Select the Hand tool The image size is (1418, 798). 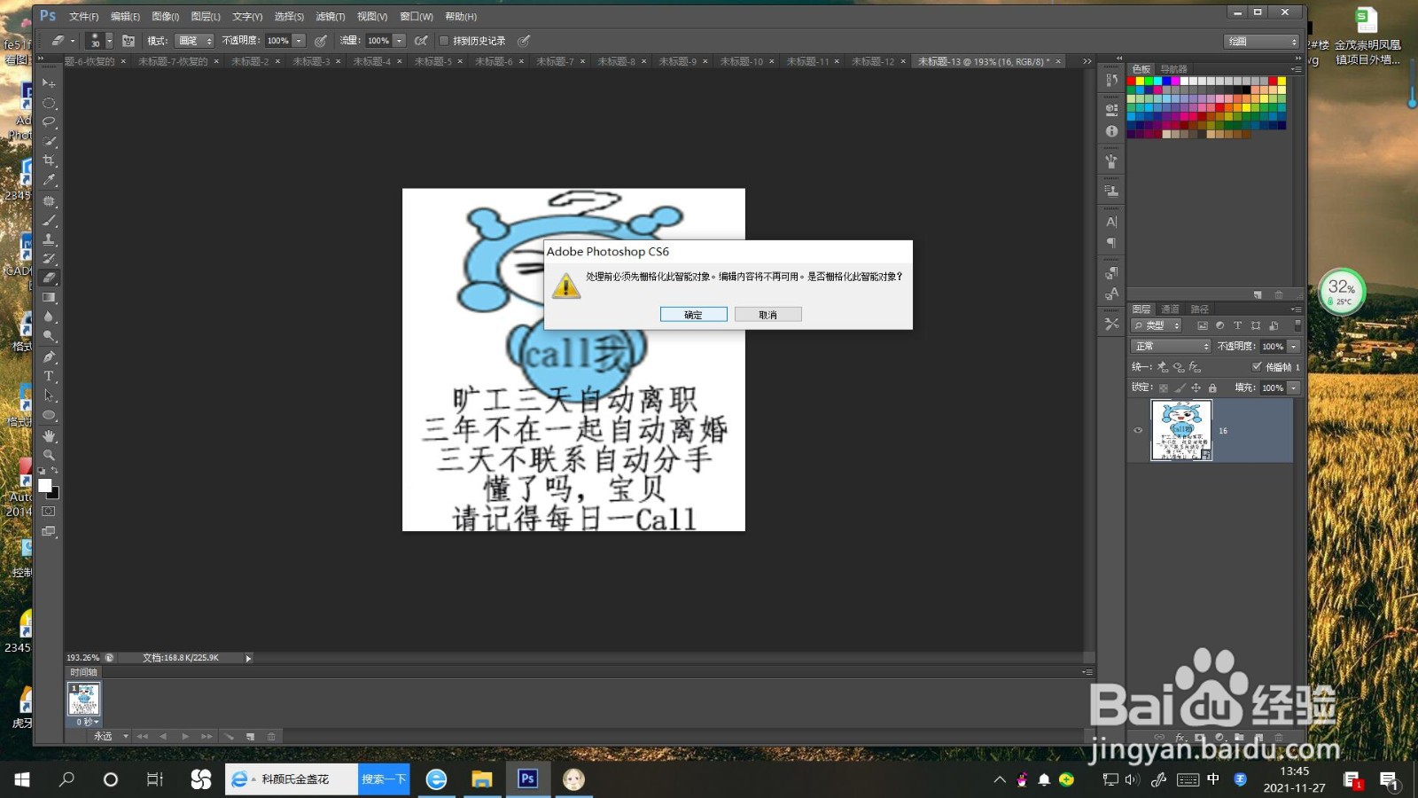(x=49, y=435)
